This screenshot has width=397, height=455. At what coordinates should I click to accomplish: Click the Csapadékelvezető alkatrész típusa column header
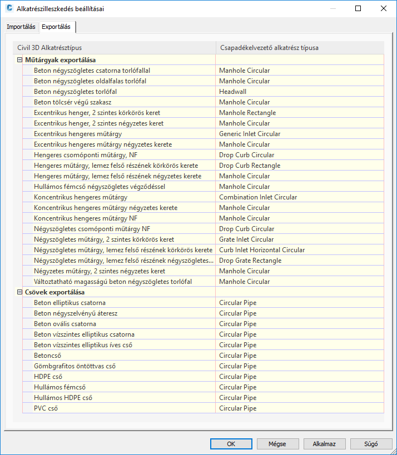point(300,48)
